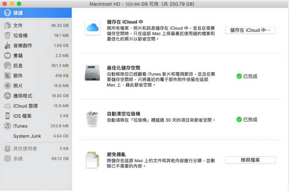Screen dimensions: 289x191
Task: Select 建議 recommendations in the sidebar
Action: pyautogui.click(x=18, y=13)
